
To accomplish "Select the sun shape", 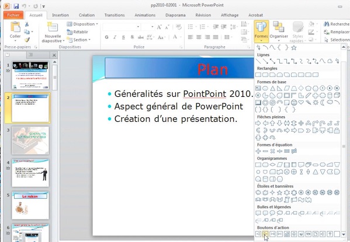I will click(316, 103).
